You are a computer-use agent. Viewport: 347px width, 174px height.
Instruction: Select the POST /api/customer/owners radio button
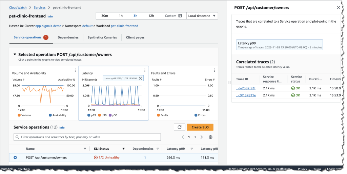15,157
